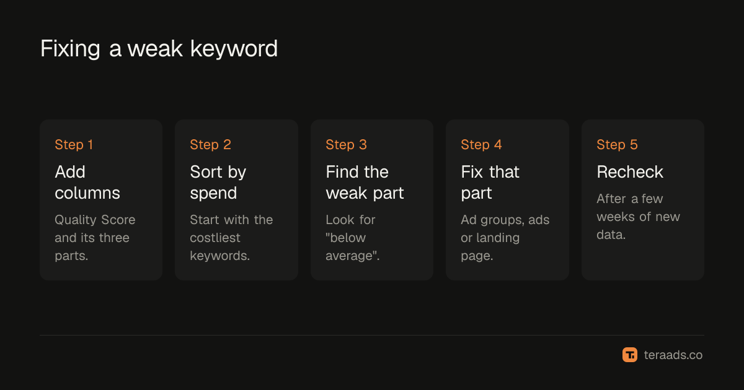Select the 'Fixing a weak keyword' title
The image size is (744, 390).
tap(159, 49)
